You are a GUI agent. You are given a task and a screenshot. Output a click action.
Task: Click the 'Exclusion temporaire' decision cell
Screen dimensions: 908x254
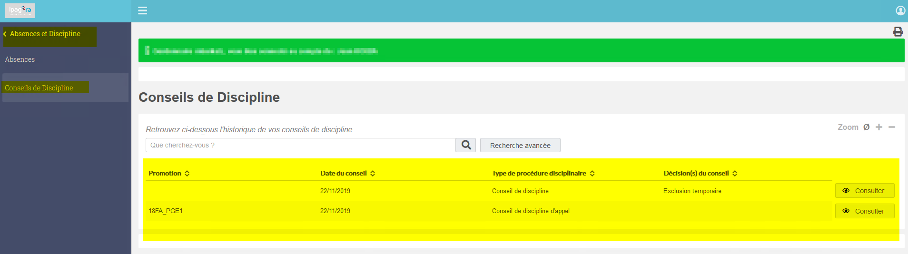tap(692, 191)
